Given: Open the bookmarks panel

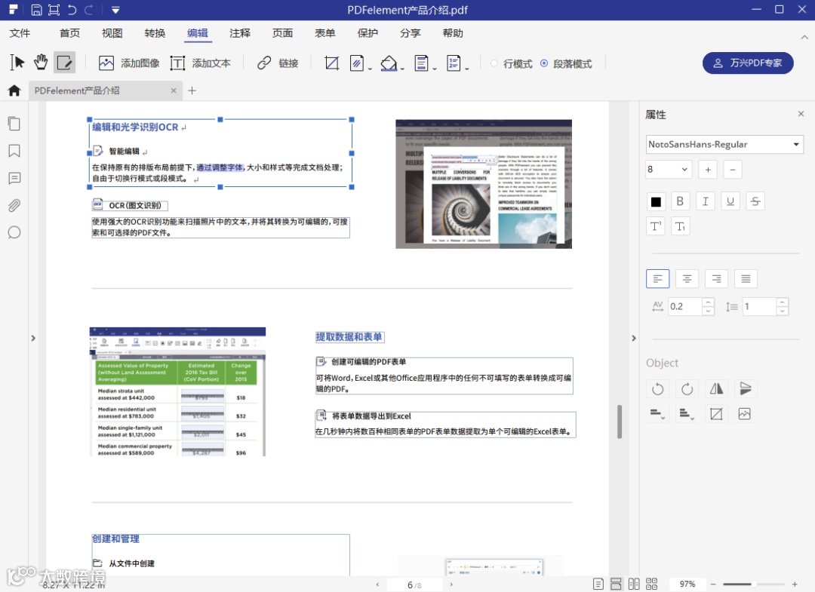Looking at the screenshot, I should point(14,151).
